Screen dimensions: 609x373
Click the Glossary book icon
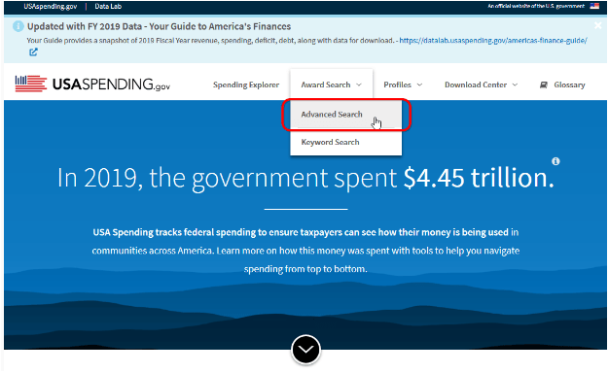tap(544, 85)
